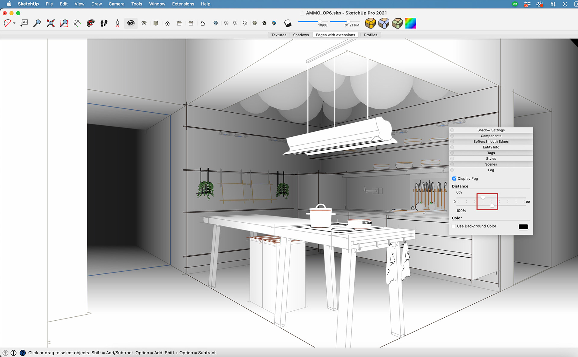Select Wireframe face style
This screenshot has width=578, height=357.
(235, 23)
